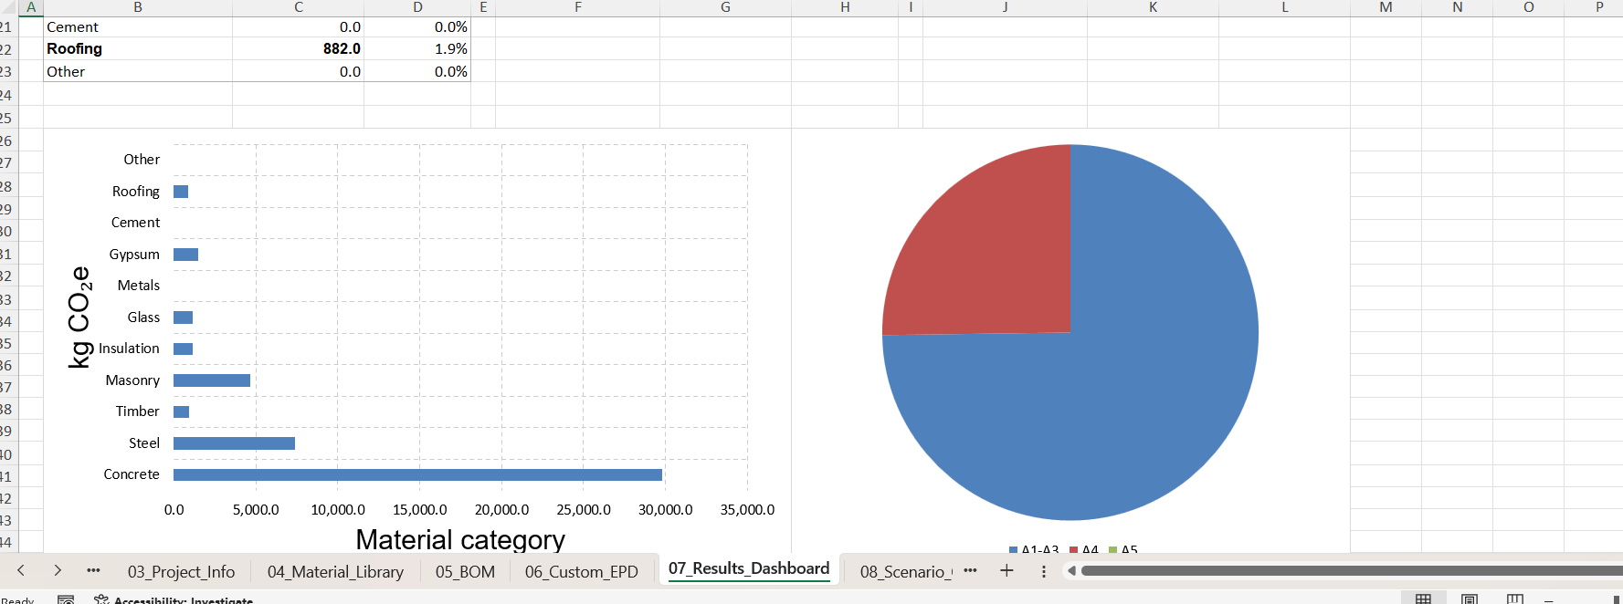The width and height of the screenshot is (1623, 604).
Task: Open the 04_Material_Library sheet tab
Action: pos(335,572)
